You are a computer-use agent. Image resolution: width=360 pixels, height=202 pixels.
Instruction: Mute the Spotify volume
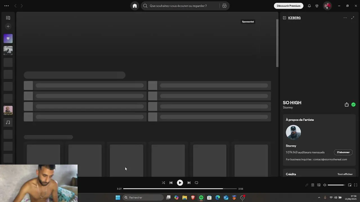click(325, 185)
